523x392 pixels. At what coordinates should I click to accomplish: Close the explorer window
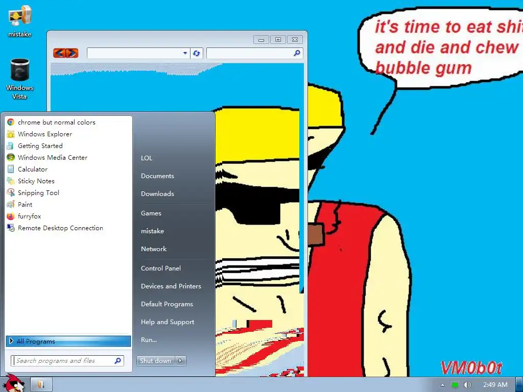(x=295, y=40)
